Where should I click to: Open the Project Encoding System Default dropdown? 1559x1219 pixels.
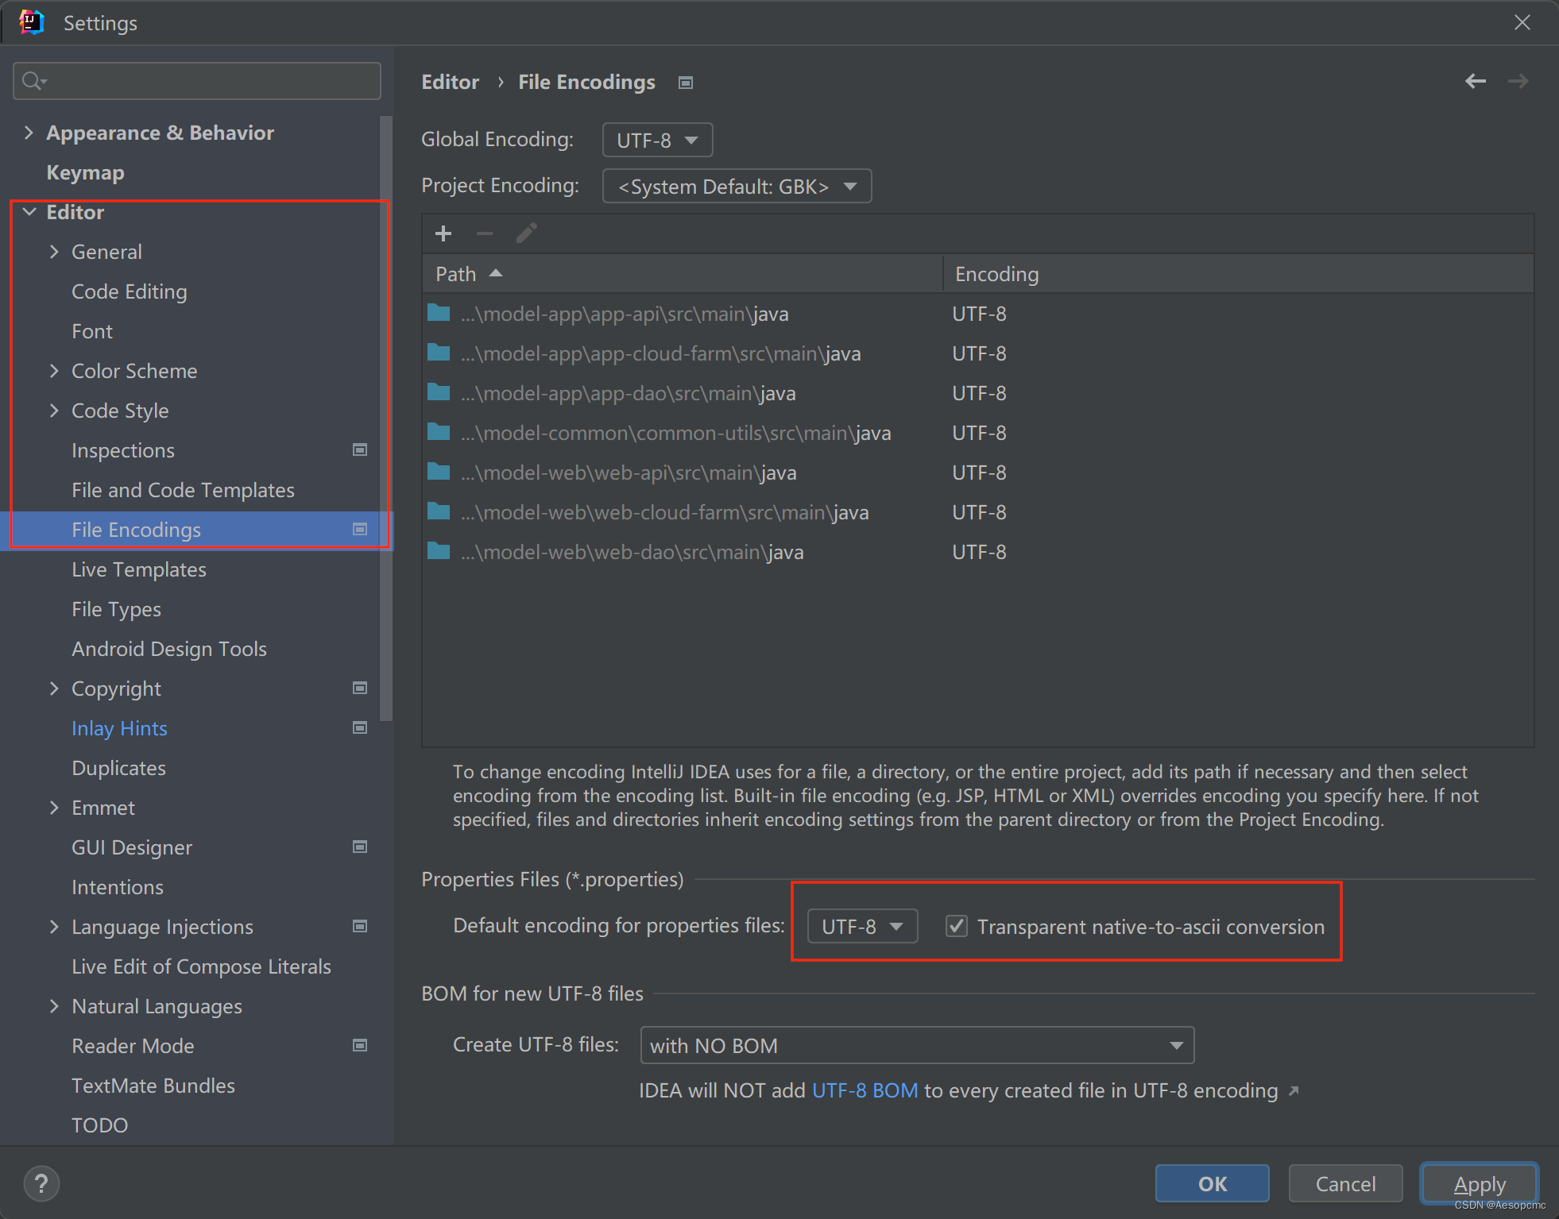click(x=737, y=187)
